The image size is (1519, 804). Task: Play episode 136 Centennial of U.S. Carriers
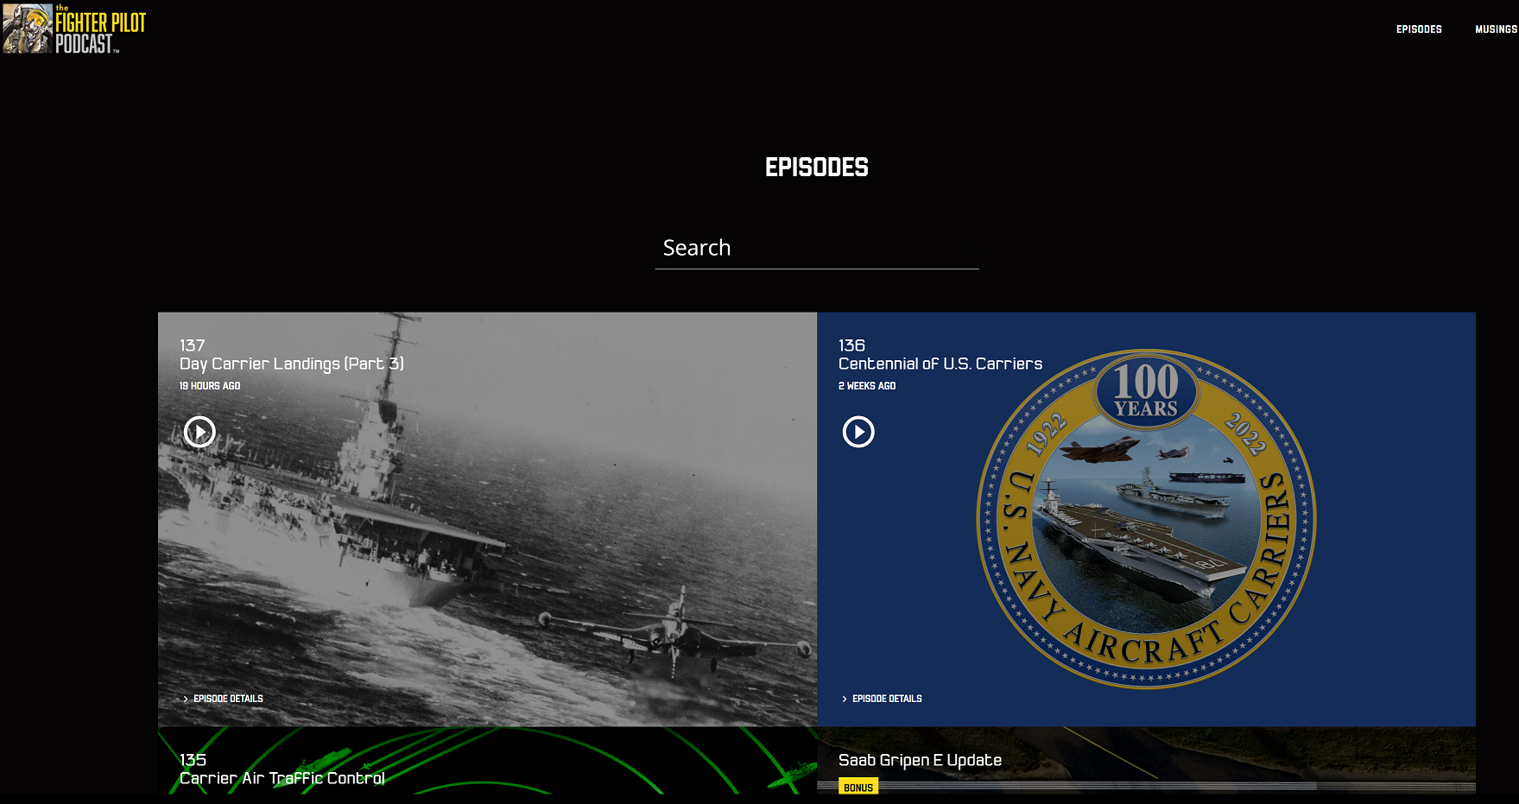(x=858, y=432)
